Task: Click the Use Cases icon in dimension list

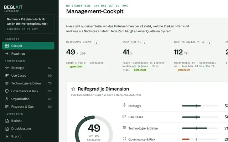Action: 124,116
